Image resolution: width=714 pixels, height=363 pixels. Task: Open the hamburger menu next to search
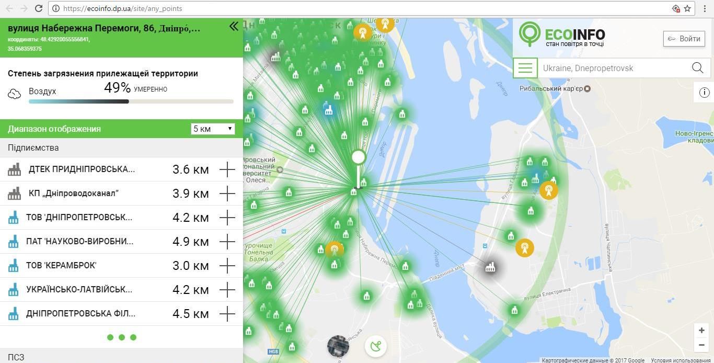click(525, 68)
